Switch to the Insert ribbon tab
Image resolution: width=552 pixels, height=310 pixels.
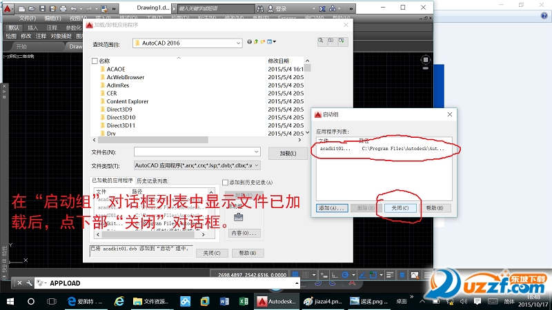tap(32, 28)
